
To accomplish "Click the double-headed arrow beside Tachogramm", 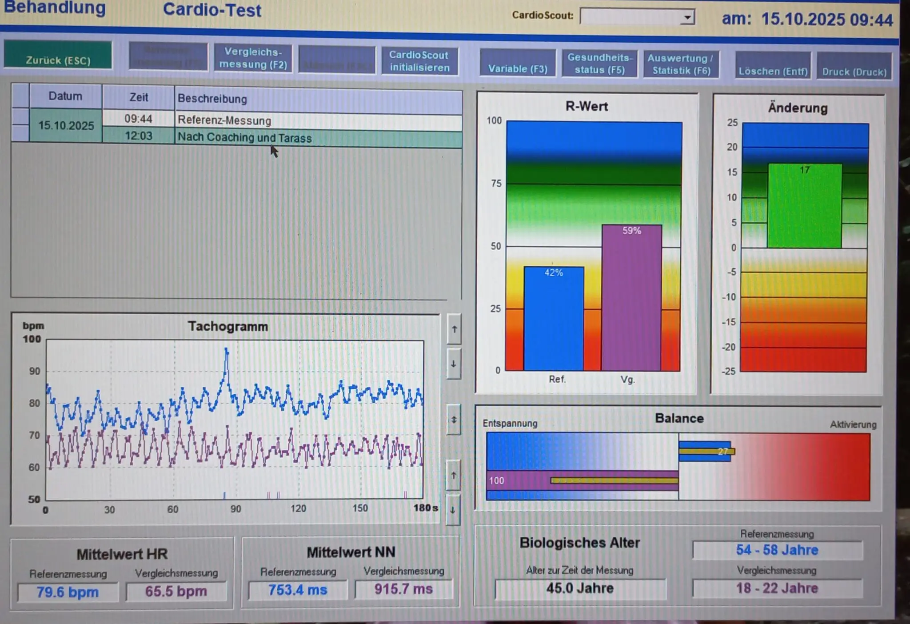I will [x=454, y=419].
